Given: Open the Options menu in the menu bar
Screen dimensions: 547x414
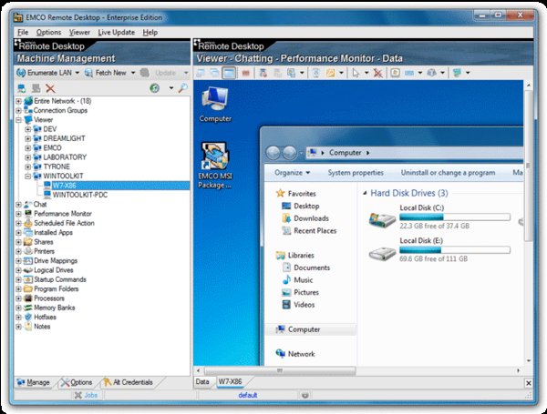Looking at the screenshot, I should pyautogui.click(x=48, y=32).
